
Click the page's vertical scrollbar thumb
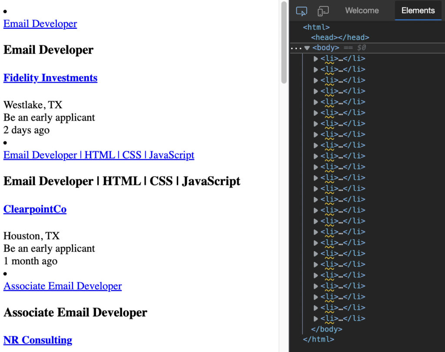pyautogui.click(x=284, y=42)
